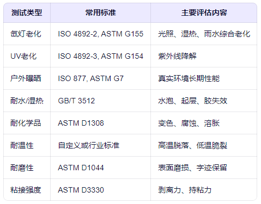Select the 表面磨损、字迹保留 cell
The width and height of the screenshot is (261, 204).
click(x=204, y=168)
